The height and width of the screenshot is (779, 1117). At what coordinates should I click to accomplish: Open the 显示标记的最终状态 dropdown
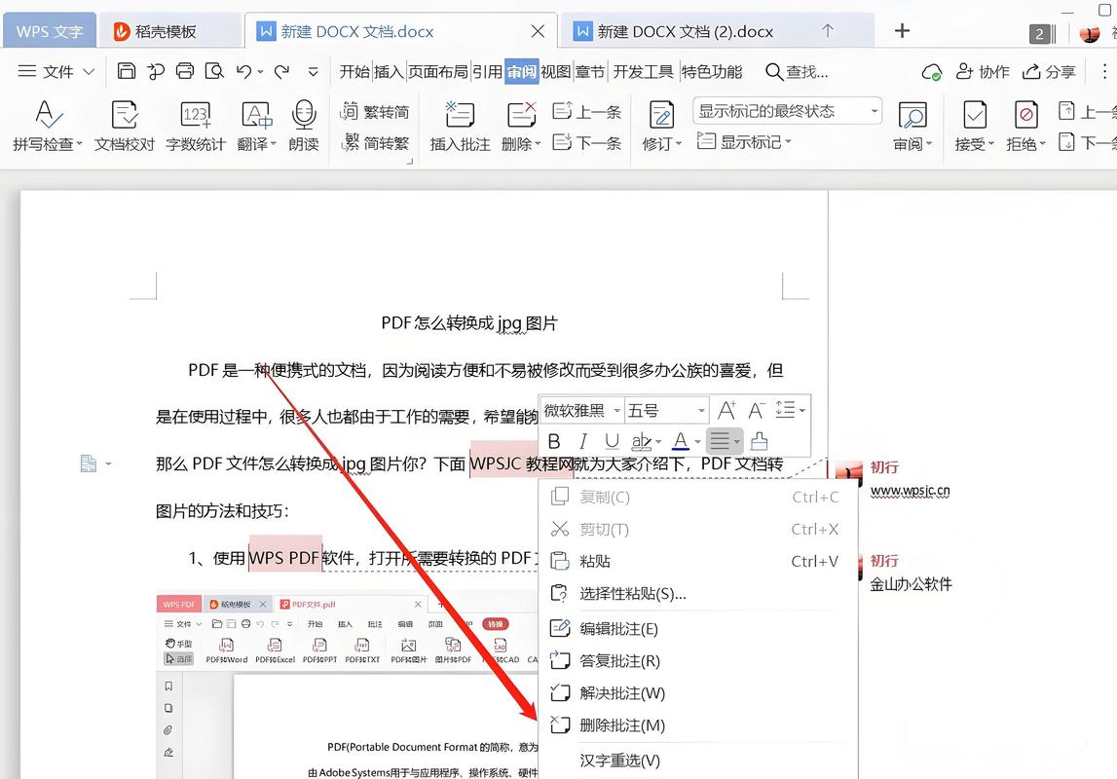click(x=787, y=111)
